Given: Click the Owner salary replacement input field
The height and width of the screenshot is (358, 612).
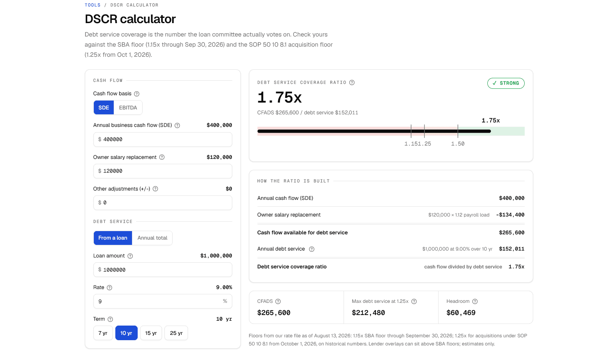Looking at the screenshot, I should [163, 171].
